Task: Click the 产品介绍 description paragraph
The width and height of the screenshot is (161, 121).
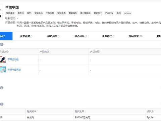Action: tap(89, 24)
